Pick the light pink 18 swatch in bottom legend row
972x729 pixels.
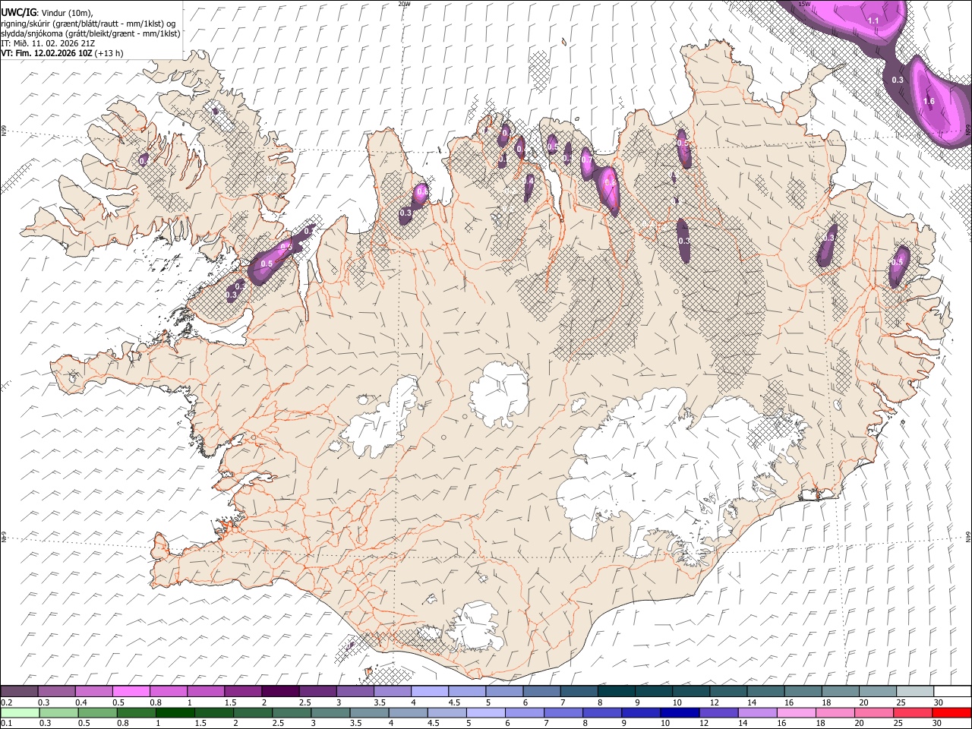[835, 712]
